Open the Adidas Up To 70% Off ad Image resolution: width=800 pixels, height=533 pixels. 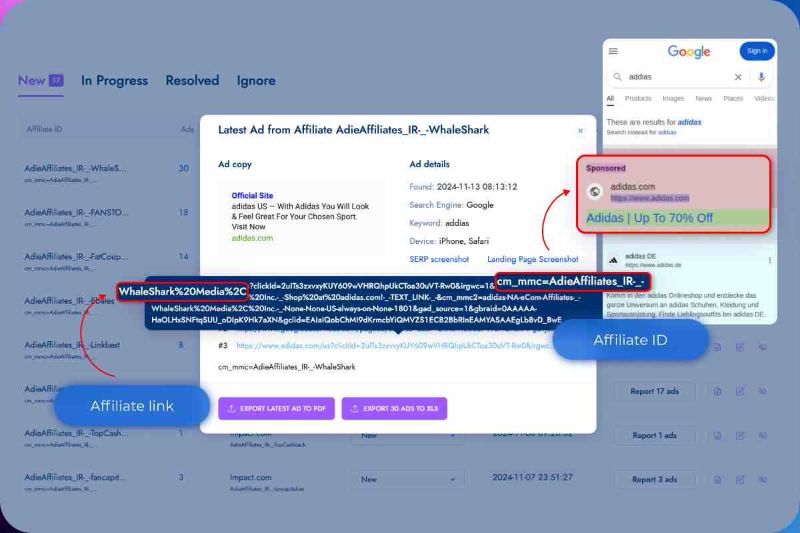tap(650, 219)
